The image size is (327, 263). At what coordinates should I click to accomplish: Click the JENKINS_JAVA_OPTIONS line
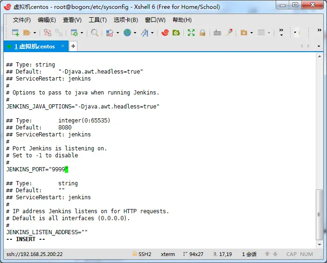point(83,107)
